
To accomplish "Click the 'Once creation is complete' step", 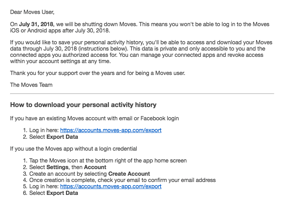I will coord(122,180).
